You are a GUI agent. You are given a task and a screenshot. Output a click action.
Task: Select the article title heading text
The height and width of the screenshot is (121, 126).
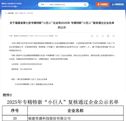(62, 25)
